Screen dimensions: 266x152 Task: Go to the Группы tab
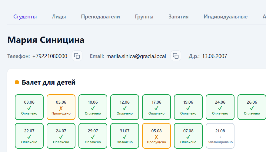[x=144, y=17]
